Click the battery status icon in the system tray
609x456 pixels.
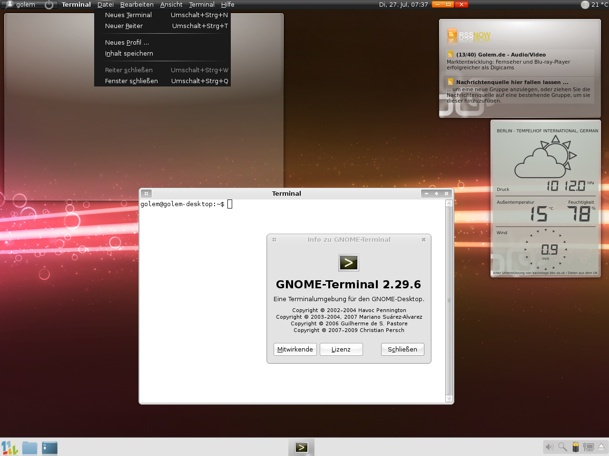pos(575,446)
